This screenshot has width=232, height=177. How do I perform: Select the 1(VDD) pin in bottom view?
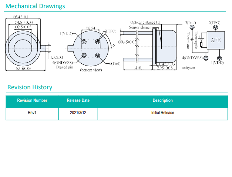pyautogui.click(x=84, y=42)
